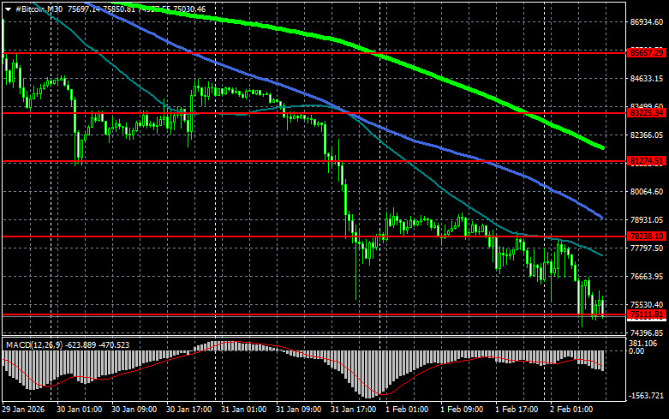
Task: Click the lowest red price label near 75131
Action: pyautogui.click(x=647, y=314)
